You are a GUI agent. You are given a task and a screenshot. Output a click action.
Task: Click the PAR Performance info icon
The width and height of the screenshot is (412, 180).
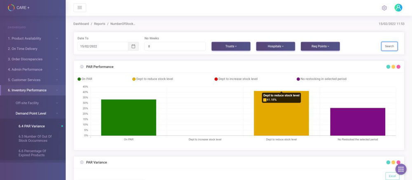click(x=82, y=67)
